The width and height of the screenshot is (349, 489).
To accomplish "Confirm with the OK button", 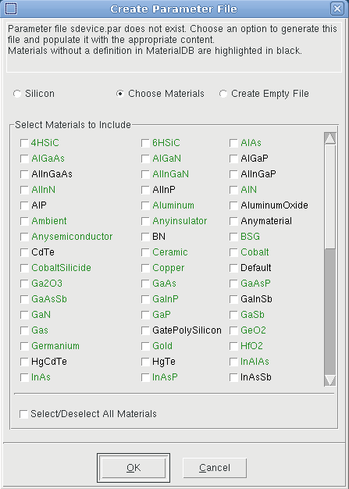I will pyautogui.click(x=134, y=468).
